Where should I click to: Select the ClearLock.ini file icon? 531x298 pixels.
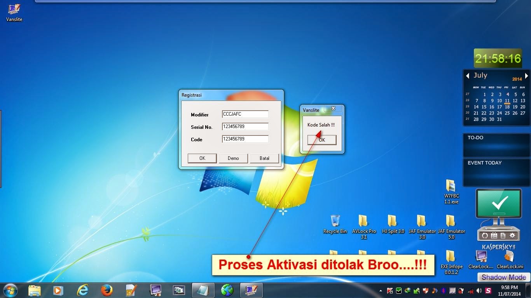click(x=509, y=259)
